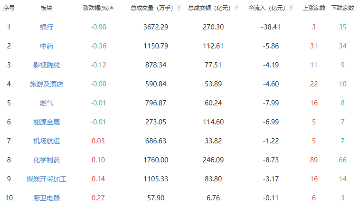Screen dimensions: 358x207
Task: Click the 涨跌幅(%) header text
Action: 95,8
